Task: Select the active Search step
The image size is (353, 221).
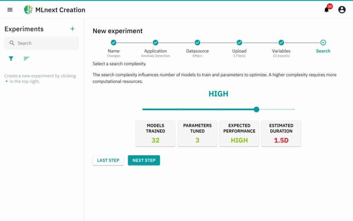Action: tap(323, 42)
